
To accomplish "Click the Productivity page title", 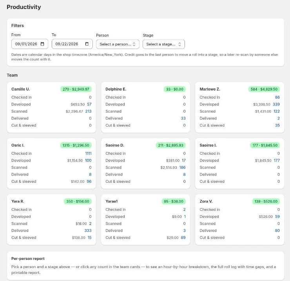I will click(24, 7).
